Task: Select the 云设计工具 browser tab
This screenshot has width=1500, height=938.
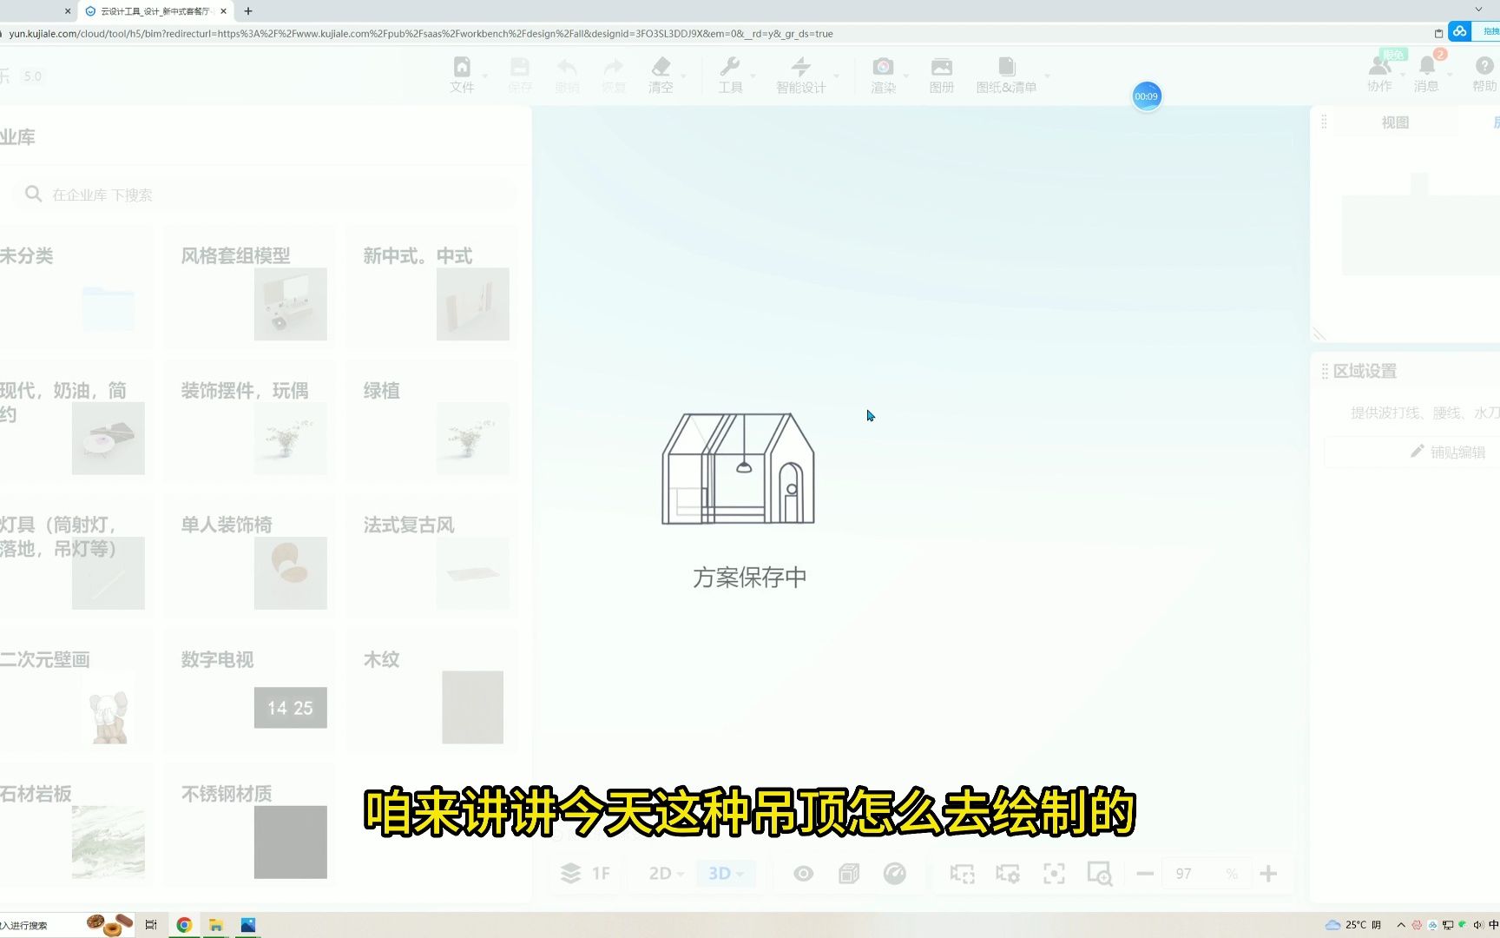Action: click(155, 11)
